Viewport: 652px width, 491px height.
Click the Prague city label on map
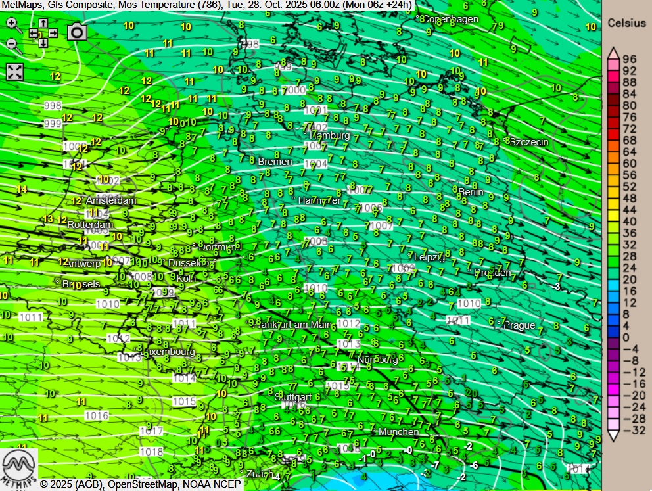pos(519,325)
